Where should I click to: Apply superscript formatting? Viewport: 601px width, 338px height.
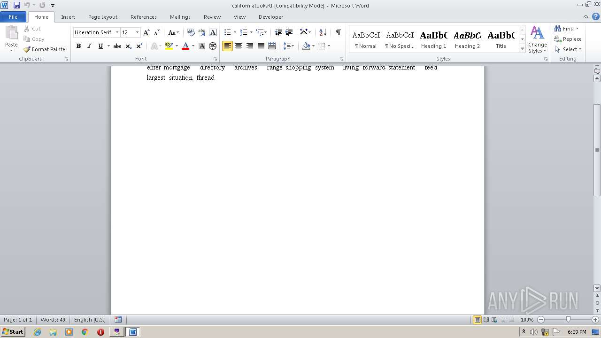point(139,46)
